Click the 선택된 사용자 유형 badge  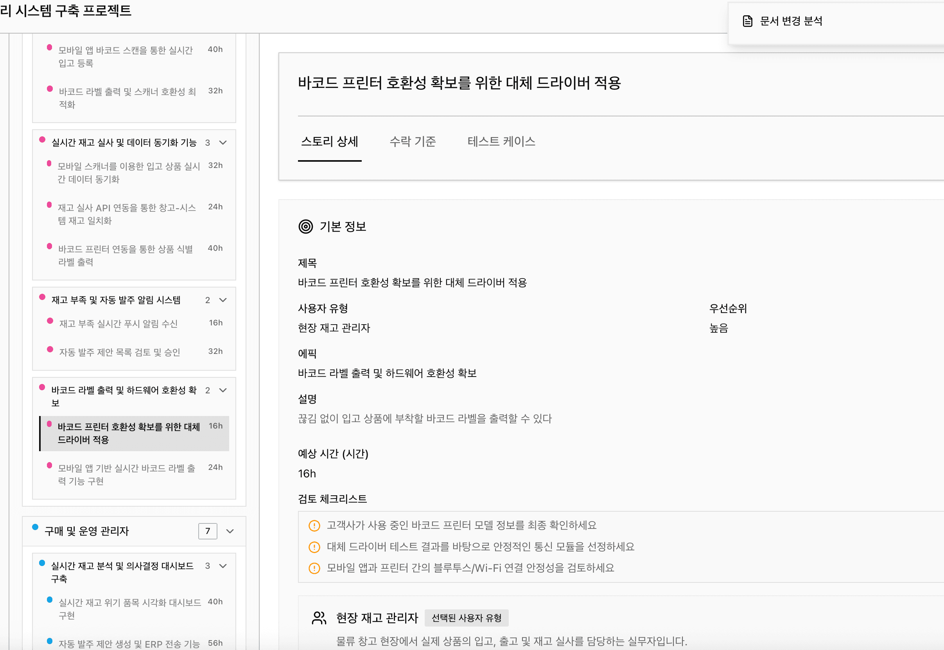(x=466, y=618)
